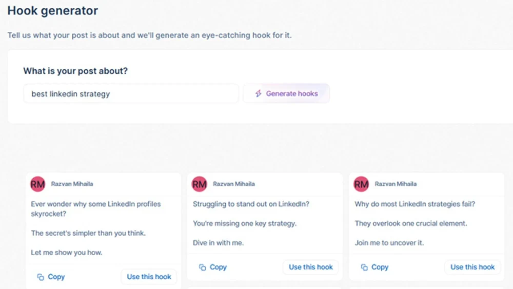Click the 'Hook generator' page heading
The image size is (513, 289).
tap(52, 10)
